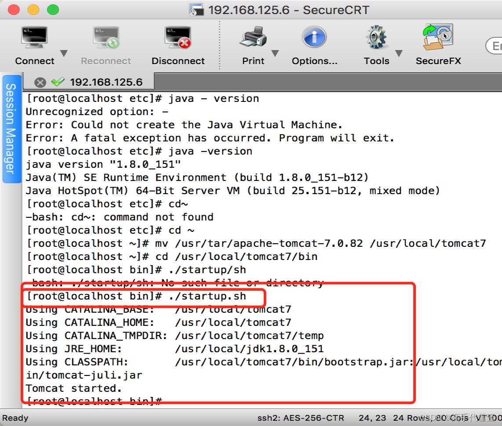Image resolution: width=502 pixels, height=426 pixels.
Task: Open the Options dialog
Action: pos(314,44)
